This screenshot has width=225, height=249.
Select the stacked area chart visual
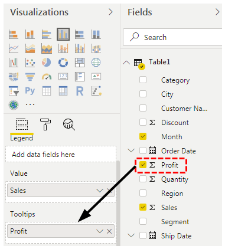click(47, 48)
